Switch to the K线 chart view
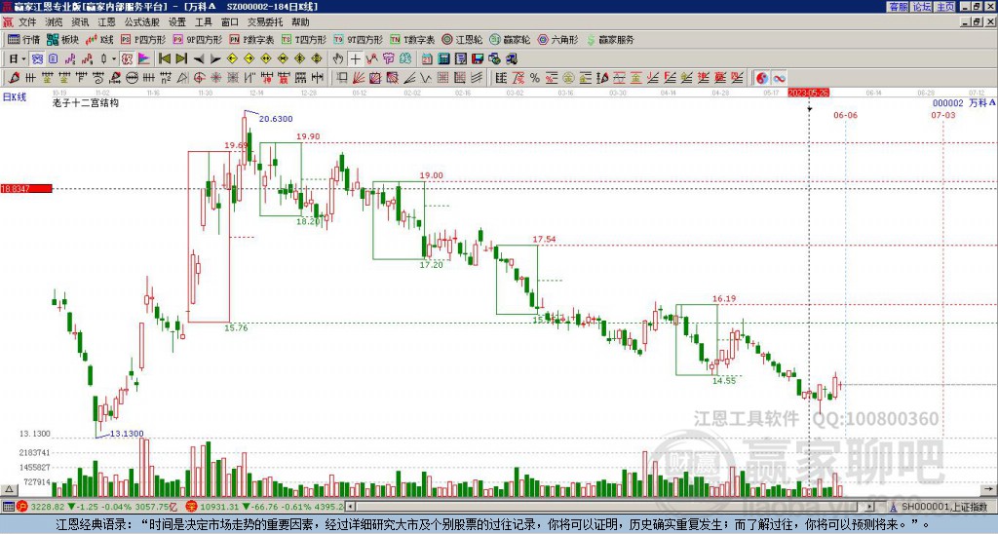 pyautogui.click(x=100, y=39)
